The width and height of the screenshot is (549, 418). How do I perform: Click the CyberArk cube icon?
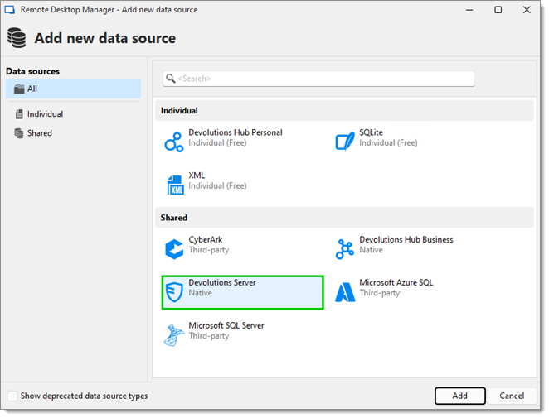174,249
